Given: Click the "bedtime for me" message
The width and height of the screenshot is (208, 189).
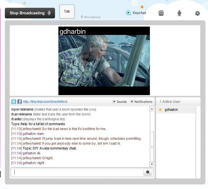Looking at the screenshot, I should tap(59, 129).
